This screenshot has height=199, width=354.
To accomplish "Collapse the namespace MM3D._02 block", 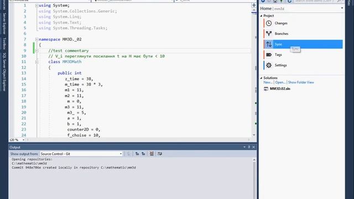I will pos(37,39).
